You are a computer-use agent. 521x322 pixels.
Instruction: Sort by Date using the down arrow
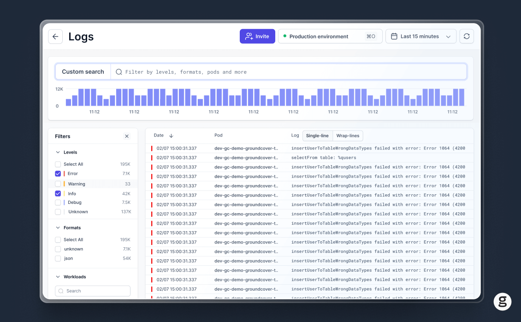click(x=171, y=136)
